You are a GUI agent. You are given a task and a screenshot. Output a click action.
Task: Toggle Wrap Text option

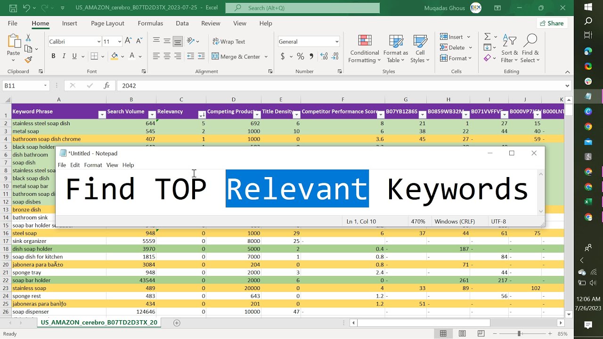(229, 41)
